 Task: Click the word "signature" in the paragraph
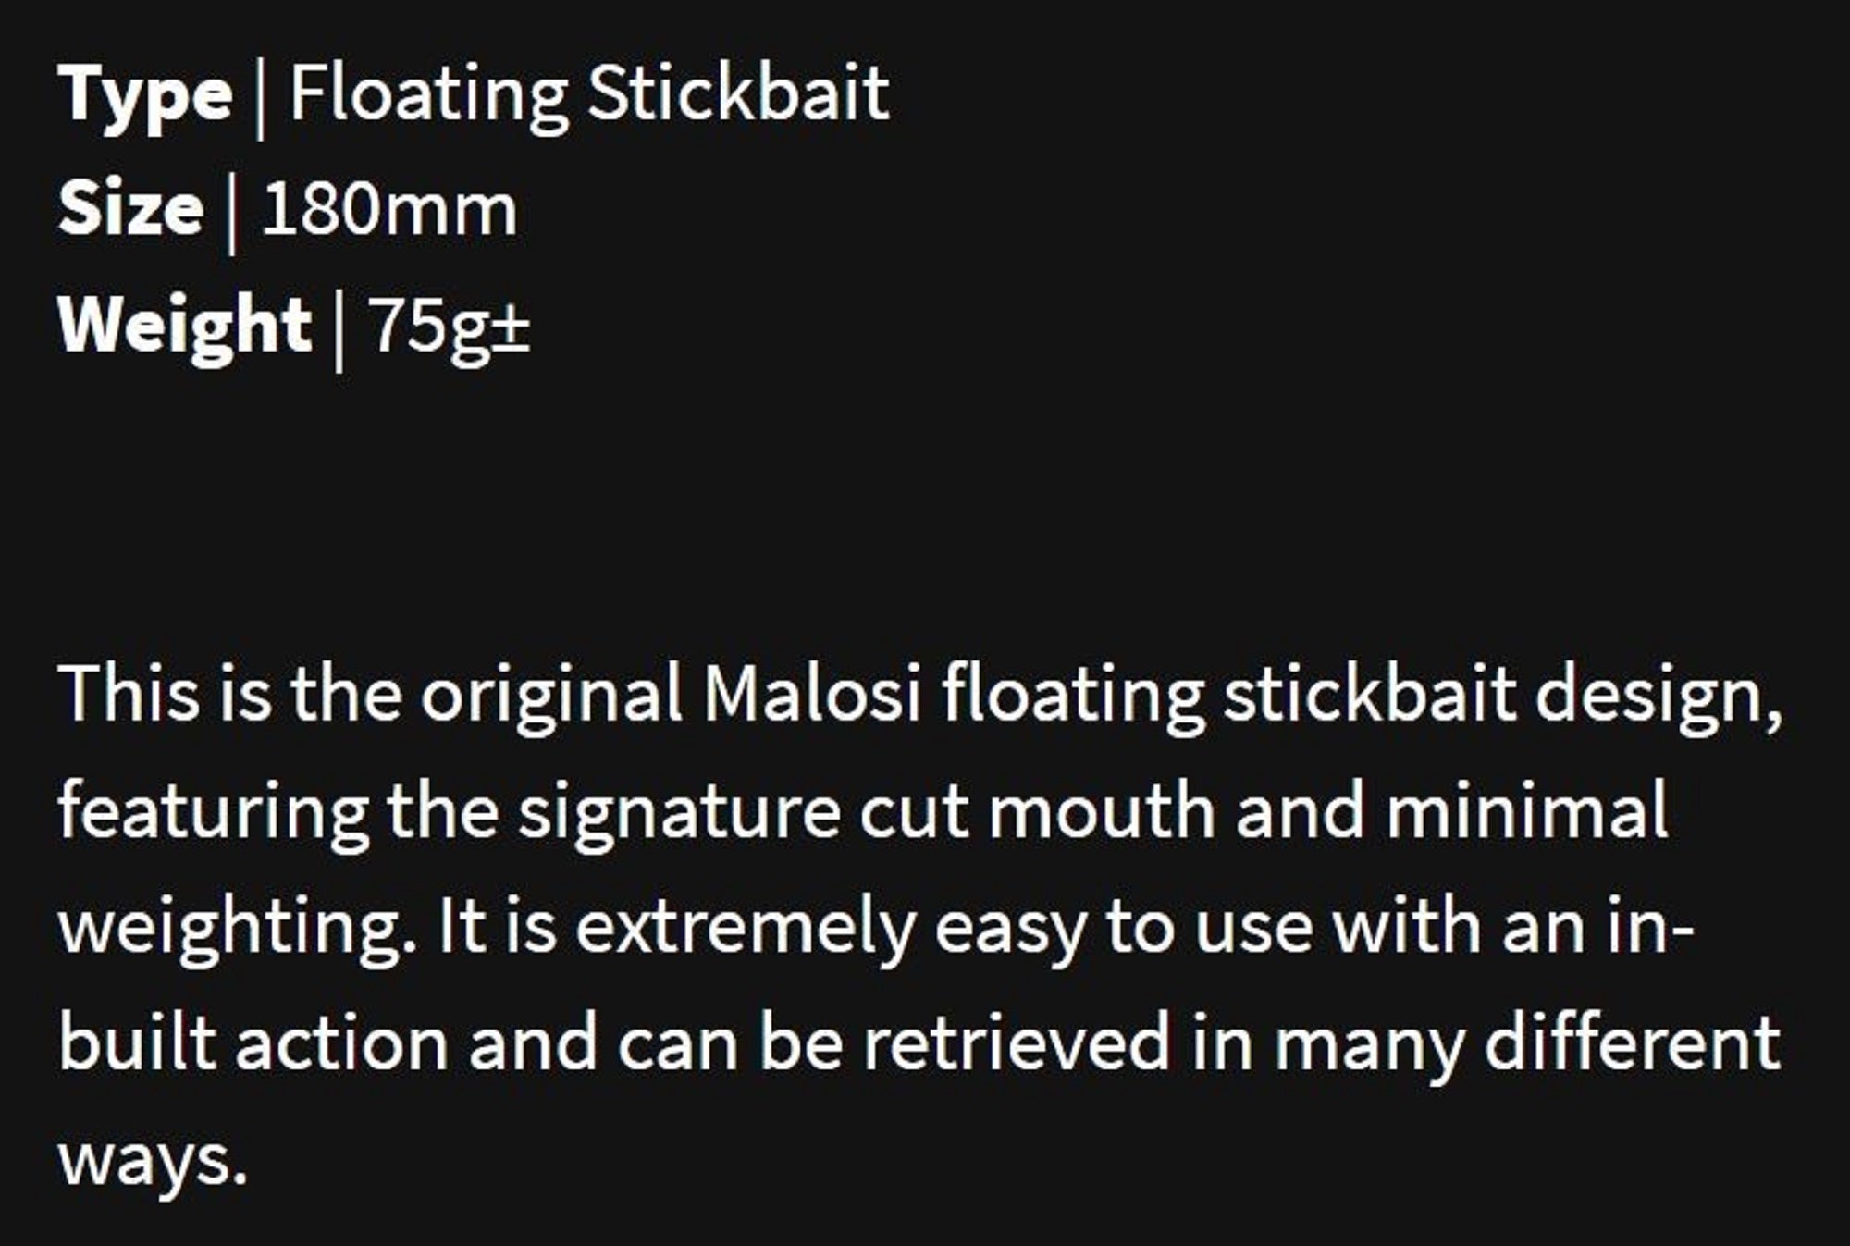(x=679, y=811)
